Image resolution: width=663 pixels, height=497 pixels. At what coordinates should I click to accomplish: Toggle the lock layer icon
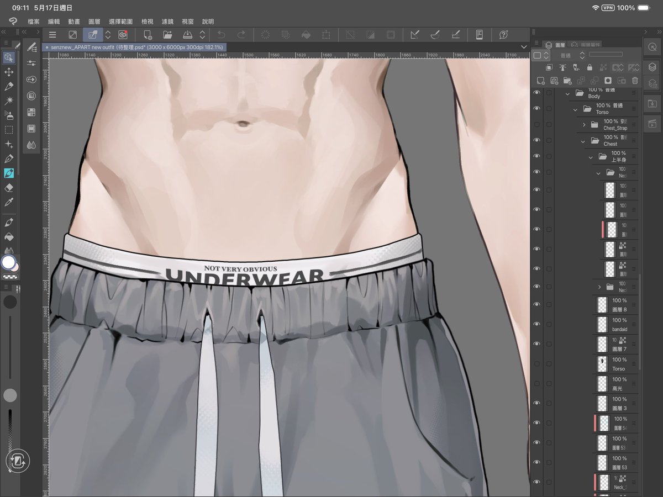click(590, 67)
